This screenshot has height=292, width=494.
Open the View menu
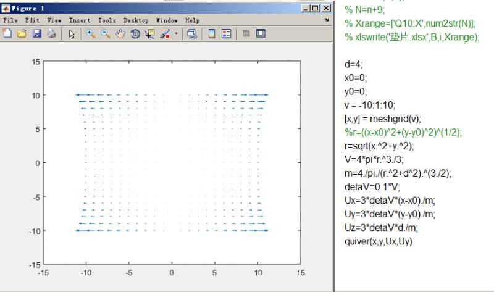coord(54,20)
